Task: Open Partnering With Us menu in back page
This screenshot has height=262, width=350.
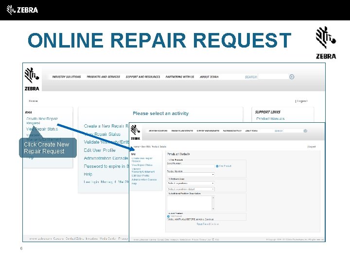Action: [180, 77]
